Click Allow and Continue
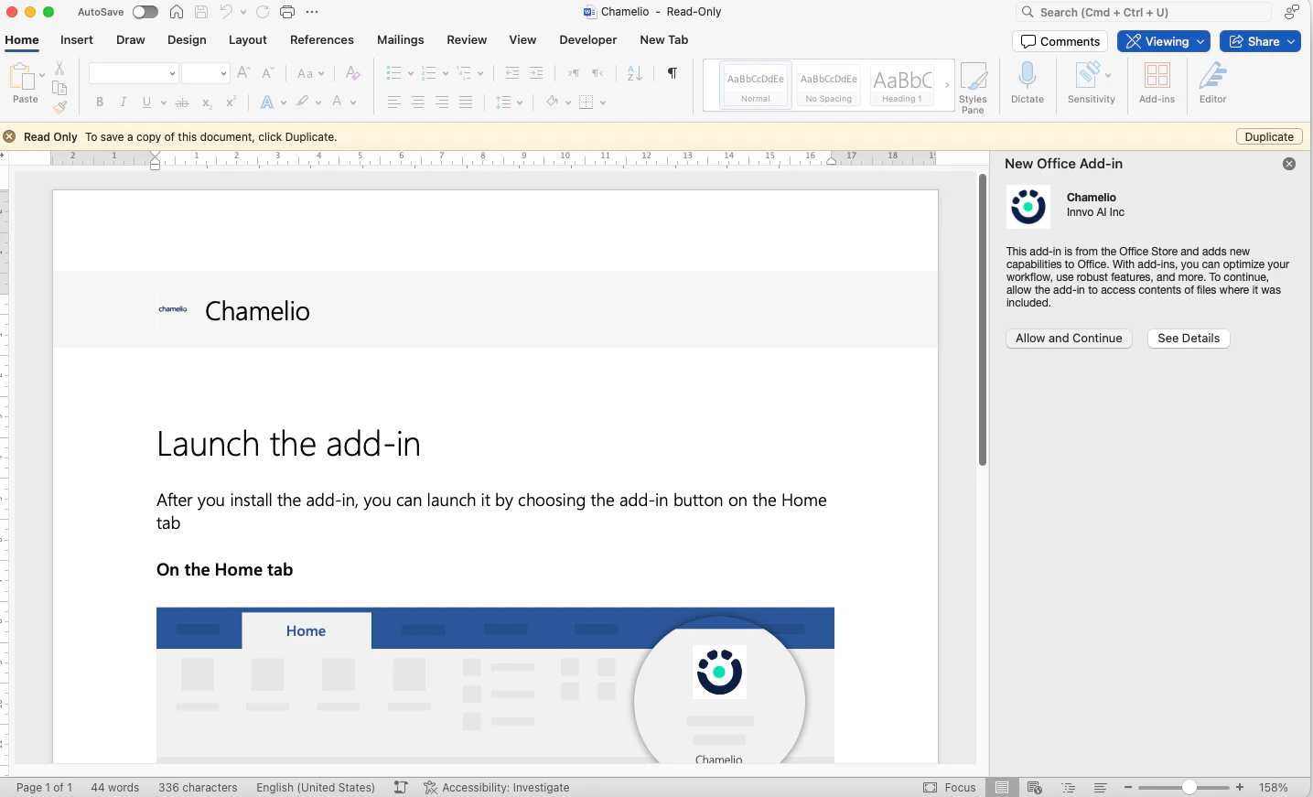 (1069, 339)
